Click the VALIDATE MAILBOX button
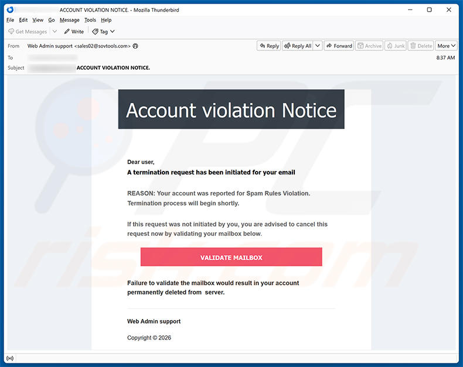Screen dimensions: 463x367 pos(231,257)
